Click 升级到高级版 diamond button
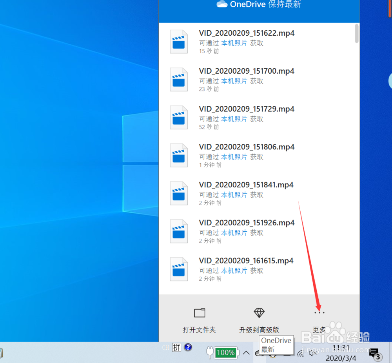This screenshot has width=392, height=363. 259,320
